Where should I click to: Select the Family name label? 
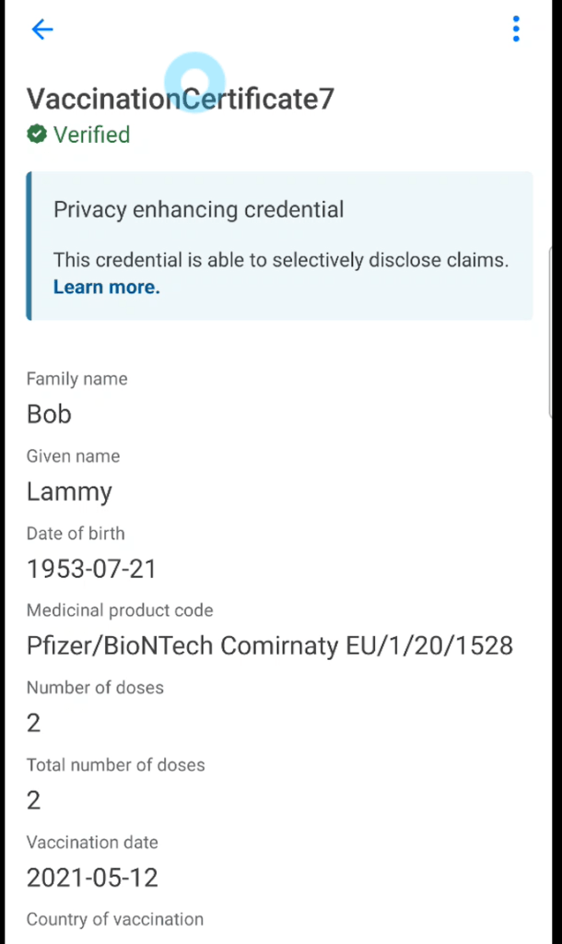pyautogui.click(x=76, y=379)
